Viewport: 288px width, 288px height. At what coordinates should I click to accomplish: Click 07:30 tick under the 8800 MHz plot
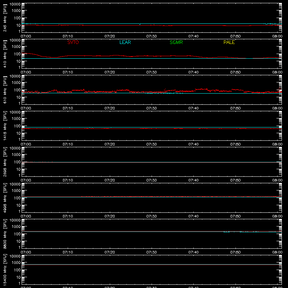pos(152,252)
